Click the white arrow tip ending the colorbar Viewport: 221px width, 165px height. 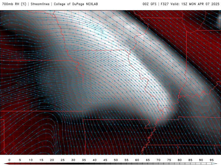[x=214, y=164]
